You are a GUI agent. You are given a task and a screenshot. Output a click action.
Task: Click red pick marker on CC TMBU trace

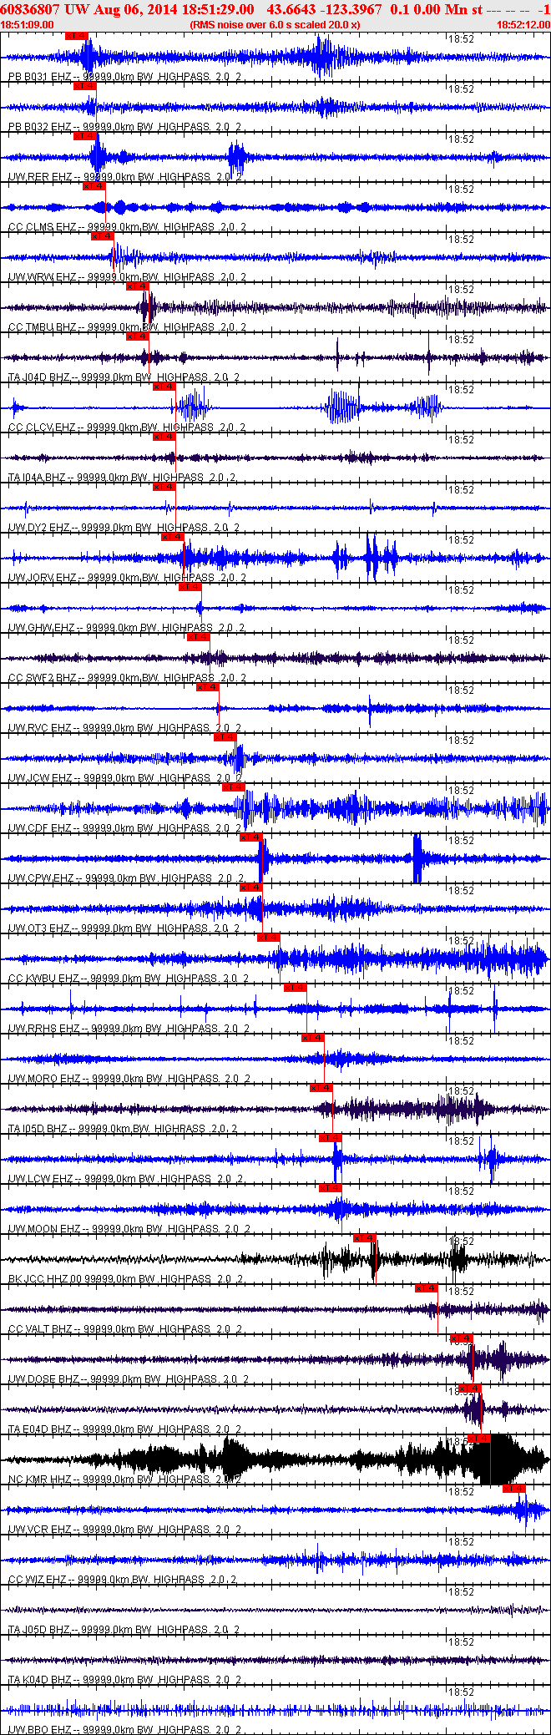pyautogui.click(x=137, y=286)
